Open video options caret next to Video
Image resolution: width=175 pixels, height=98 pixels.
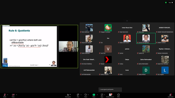16,95
